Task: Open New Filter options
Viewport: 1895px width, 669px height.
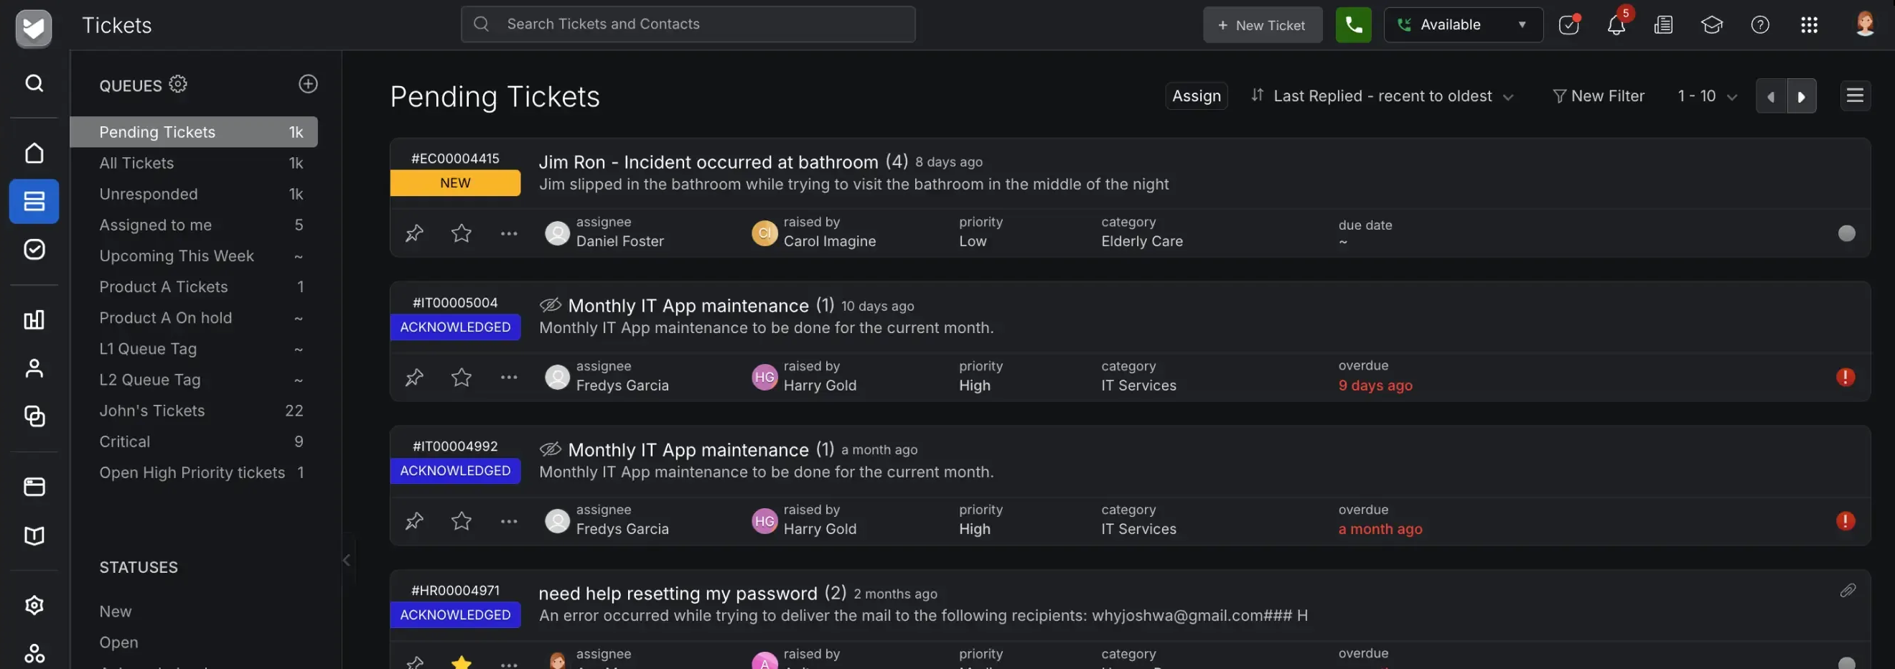Action: pyautogui.click(x=1598, y=96)
